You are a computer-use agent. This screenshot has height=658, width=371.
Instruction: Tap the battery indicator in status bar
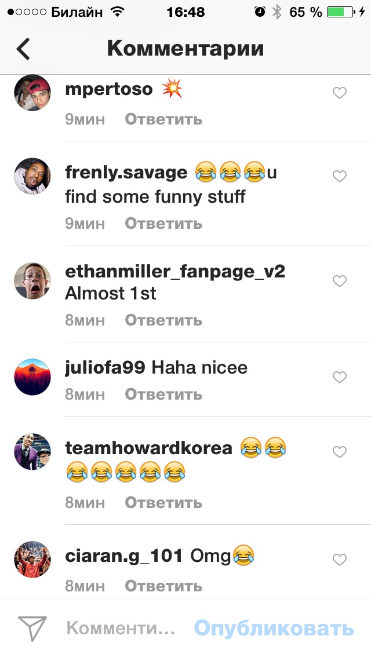coord(340,12)
